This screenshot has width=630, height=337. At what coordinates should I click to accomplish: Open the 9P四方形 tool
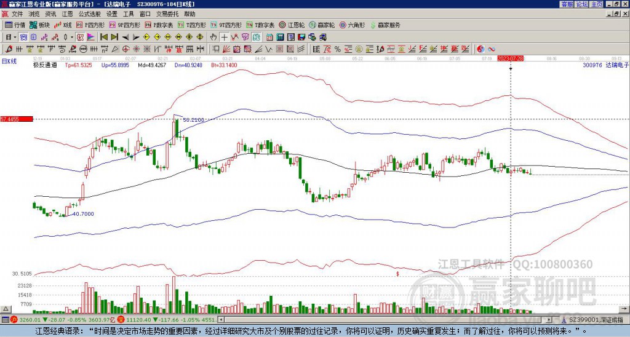click(125, 25)
